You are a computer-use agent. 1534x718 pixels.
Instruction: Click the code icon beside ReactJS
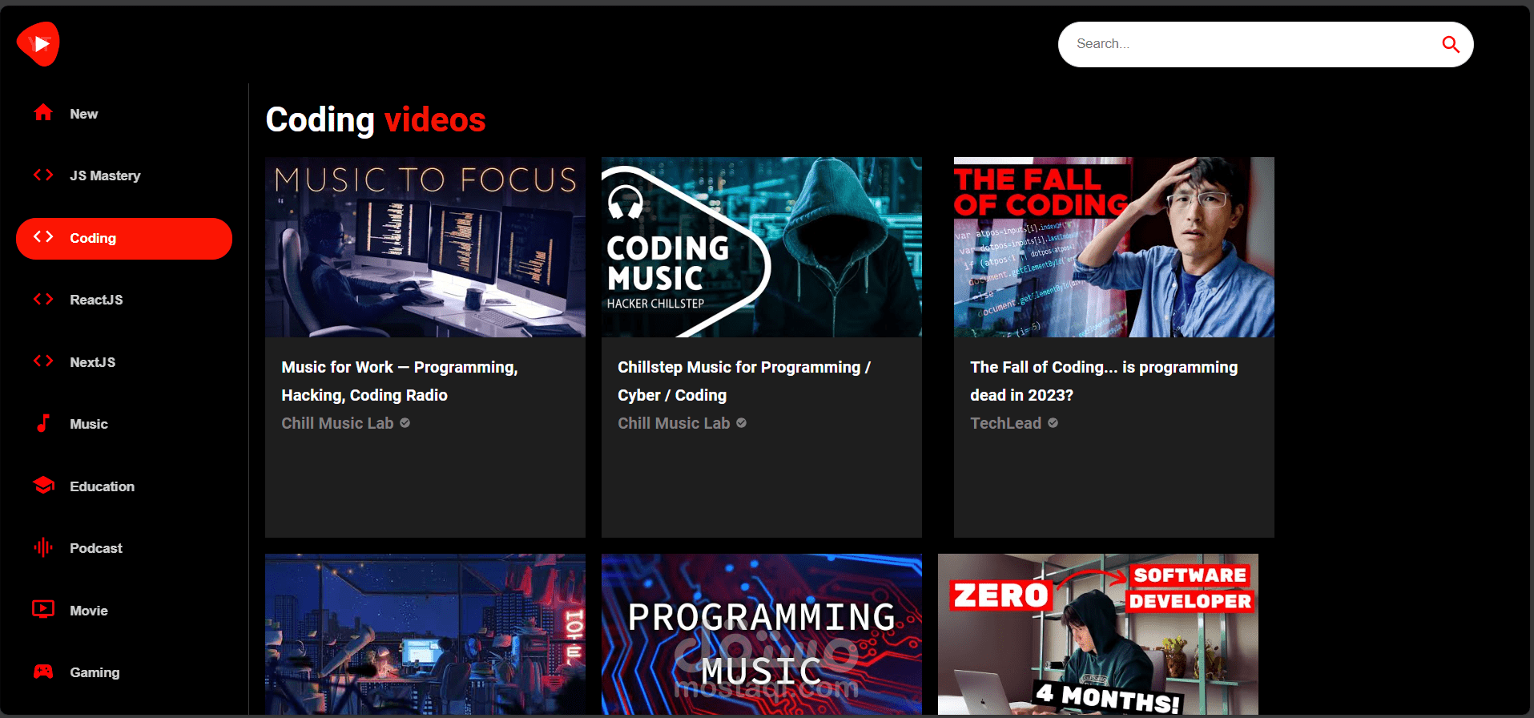click(x=43, y=299)
